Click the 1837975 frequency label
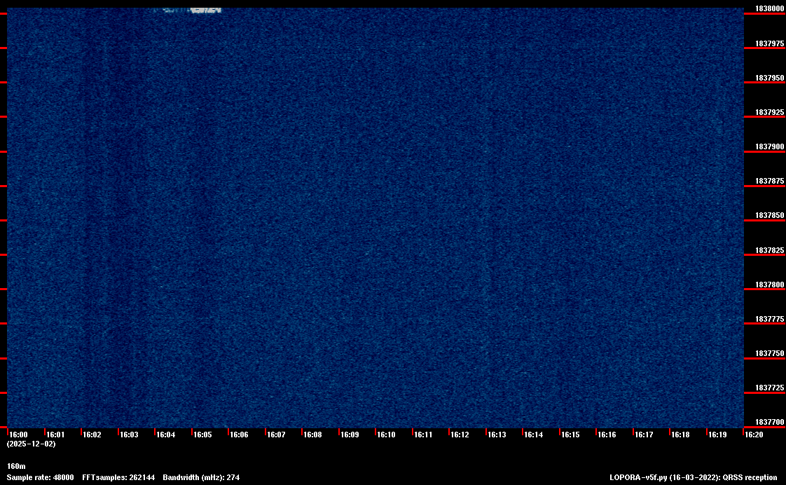 click(769, 43)
